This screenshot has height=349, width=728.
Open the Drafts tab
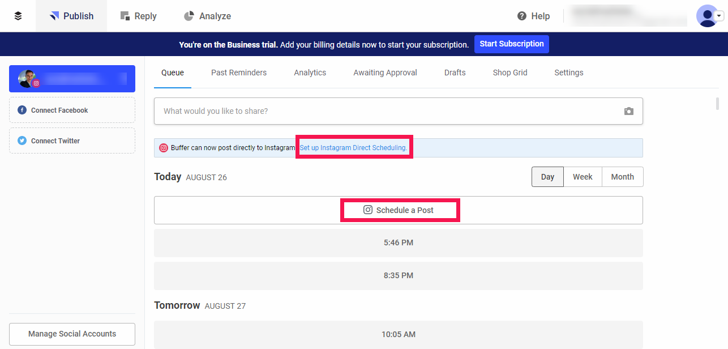[x=455, y=73]
